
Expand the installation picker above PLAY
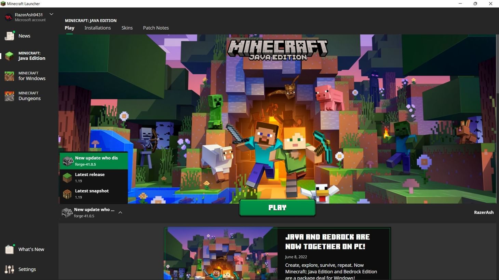[x=94, y=212]
